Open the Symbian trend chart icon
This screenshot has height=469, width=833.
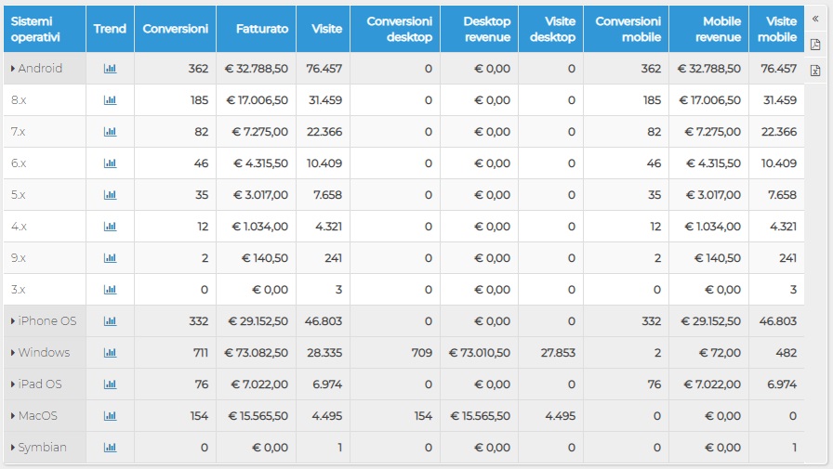(x=110, y=448)
